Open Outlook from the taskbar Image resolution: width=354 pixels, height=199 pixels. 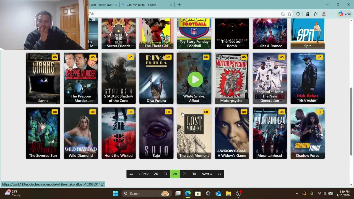point(218,193)
